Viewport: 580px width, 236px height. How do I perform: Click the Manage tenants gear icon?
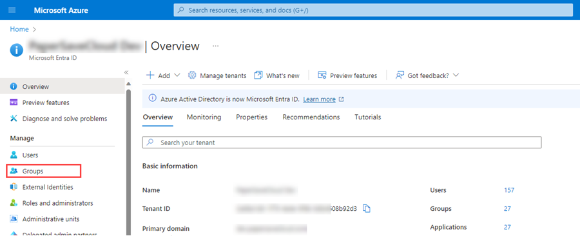[x=191, y=75]
